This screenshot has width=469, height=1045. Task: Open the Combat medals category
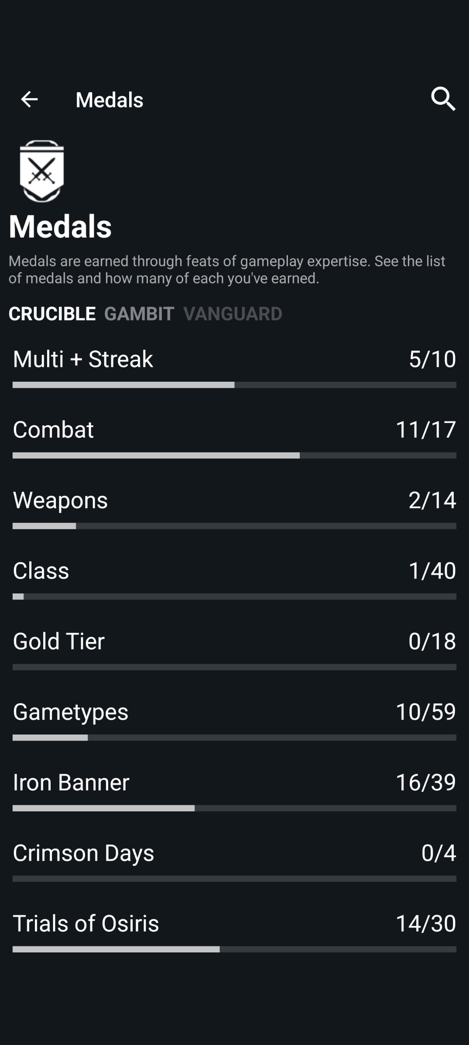click(x=53, y=429)
